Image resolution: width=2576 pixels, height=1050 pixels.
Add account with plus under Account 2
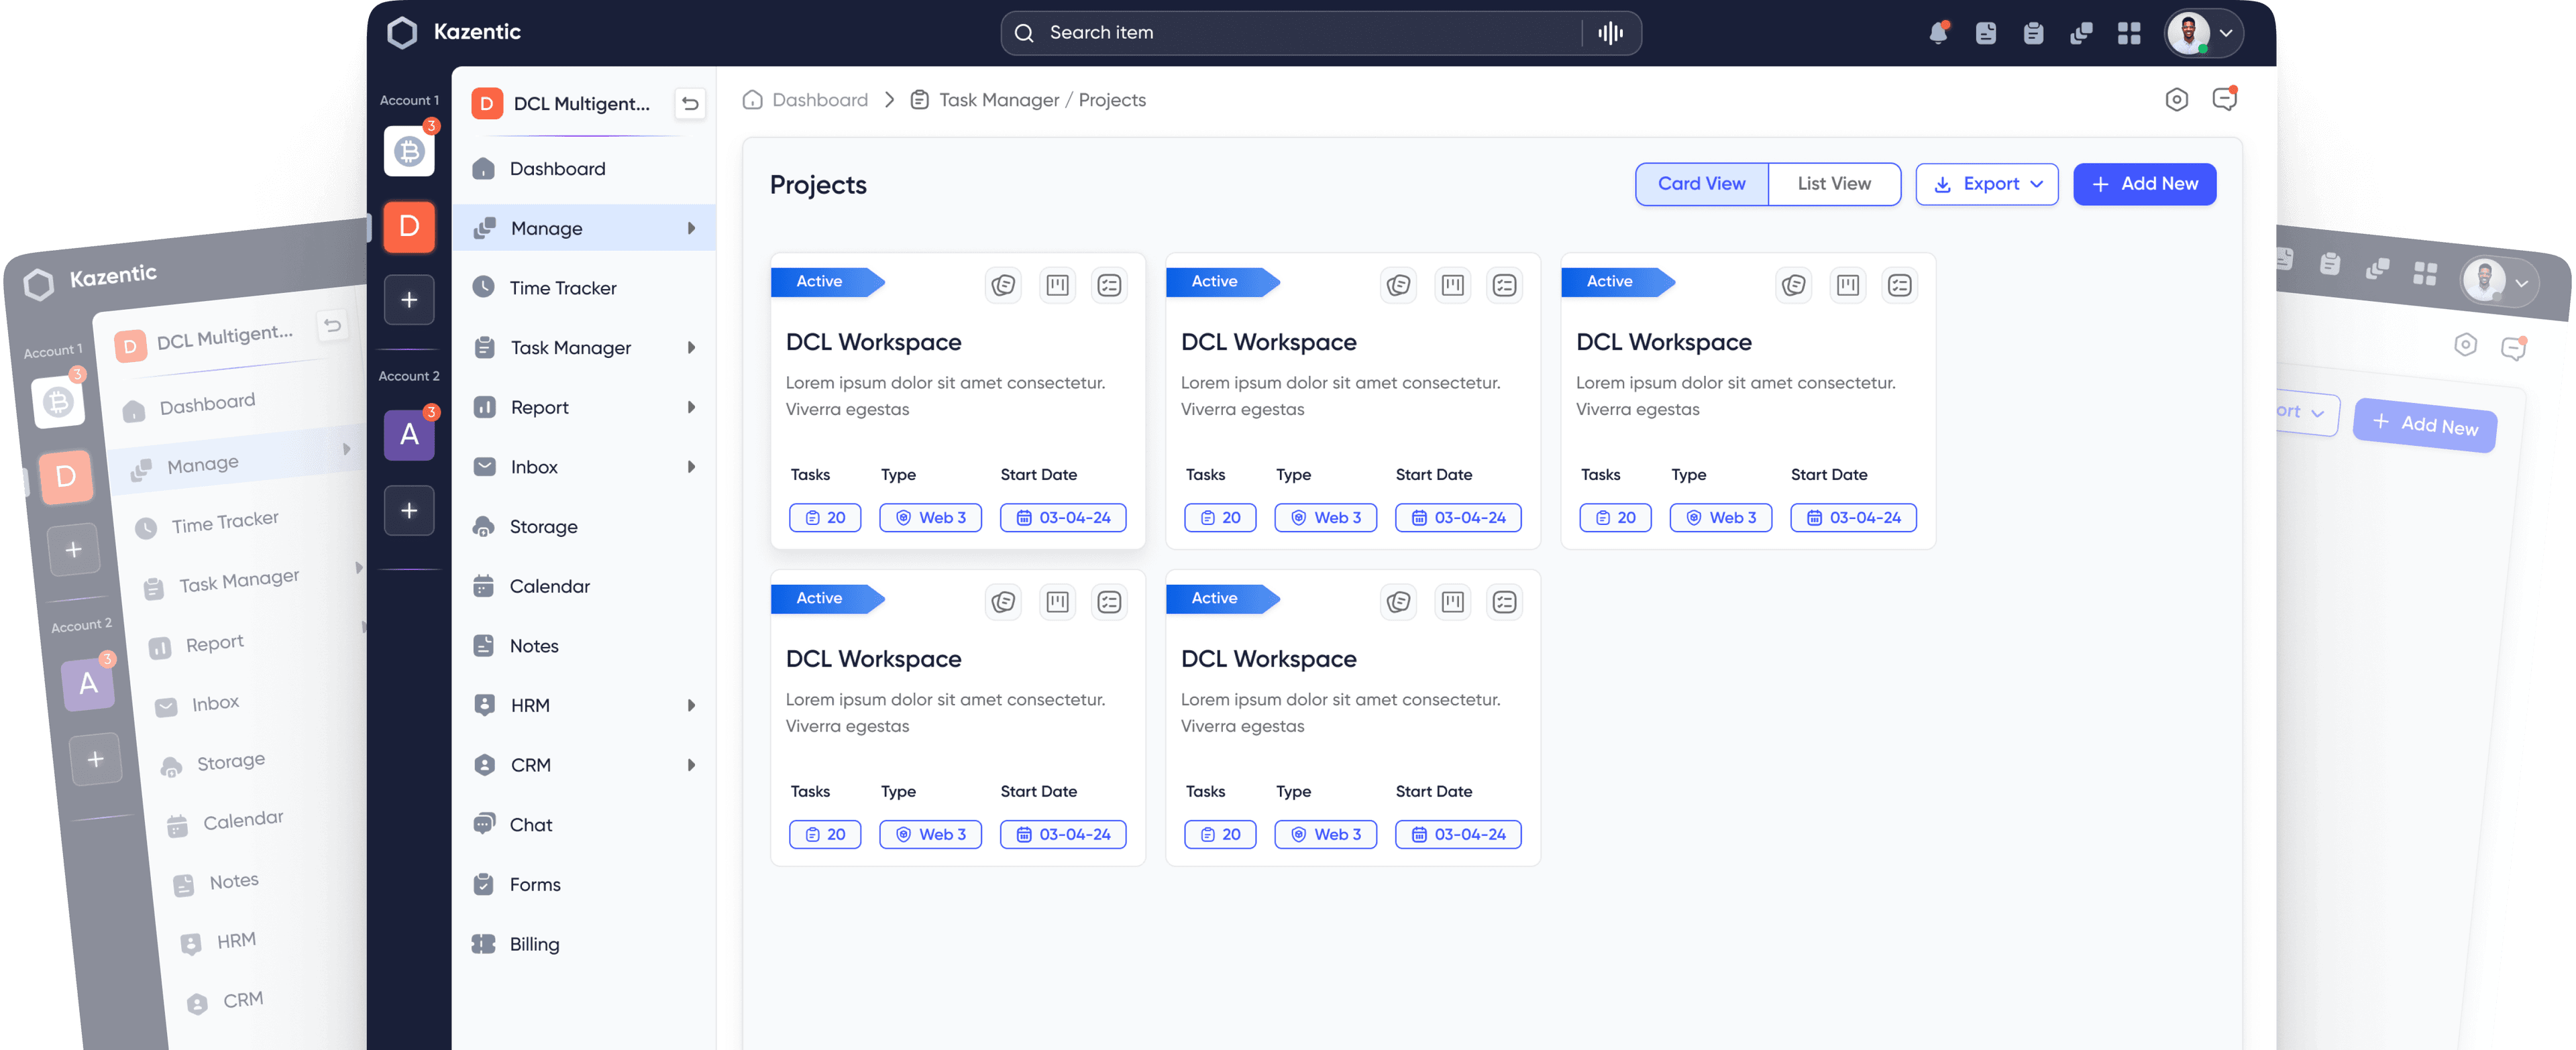coord(409,510)
